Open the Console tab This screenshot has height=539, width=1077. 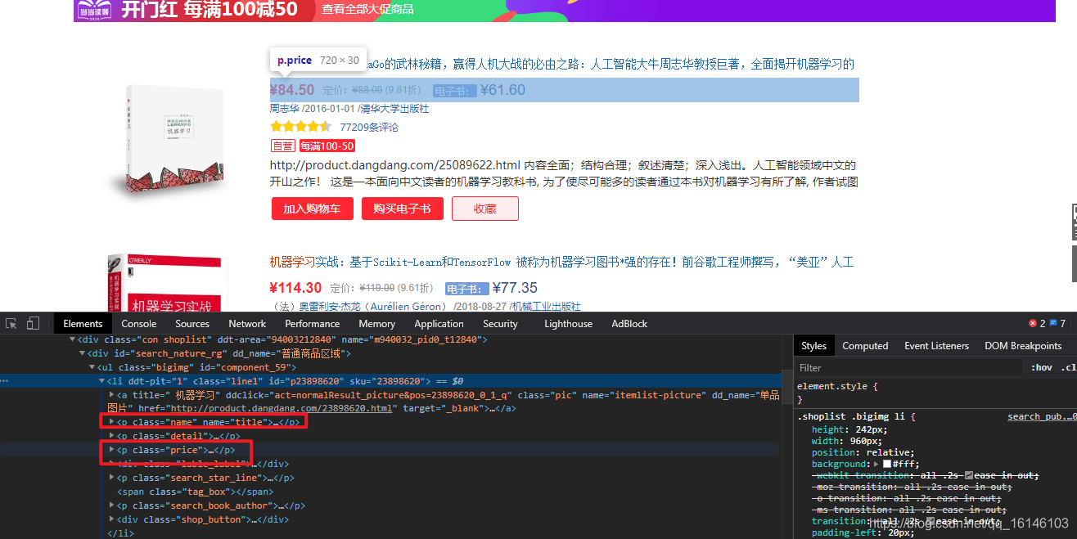[139, 323]
